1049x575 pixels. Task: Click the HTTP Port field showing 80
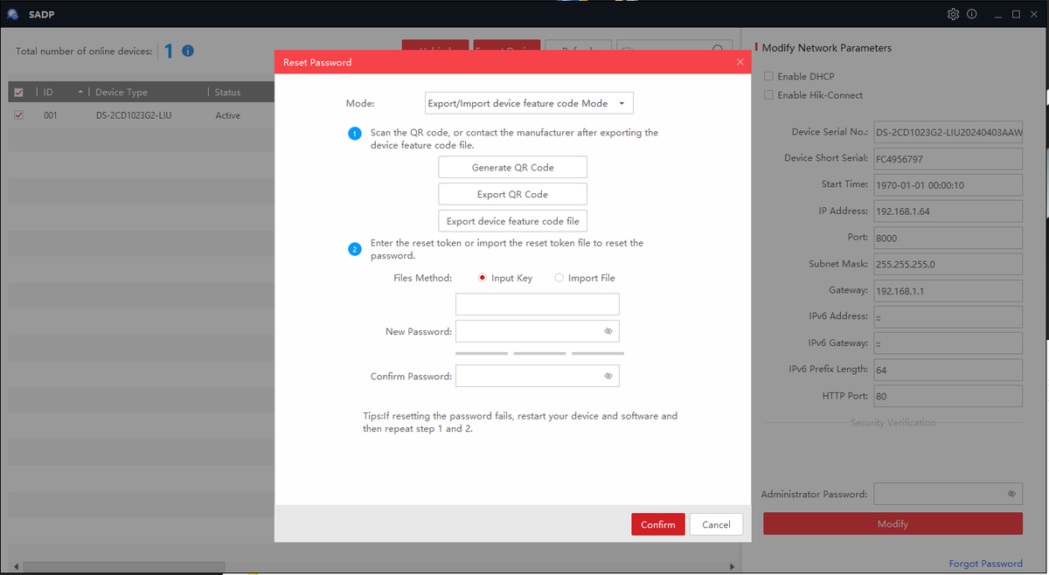(x=948, y=396)
